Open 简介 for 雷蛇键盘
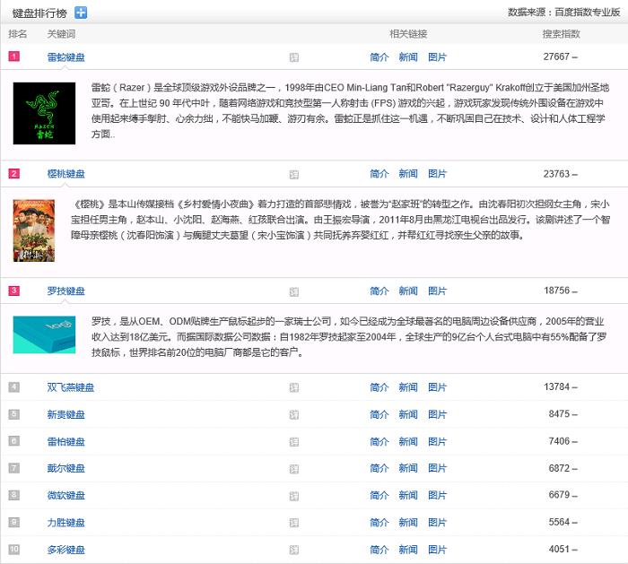This screenshot has width=628, height=564. tap(379, 57)
